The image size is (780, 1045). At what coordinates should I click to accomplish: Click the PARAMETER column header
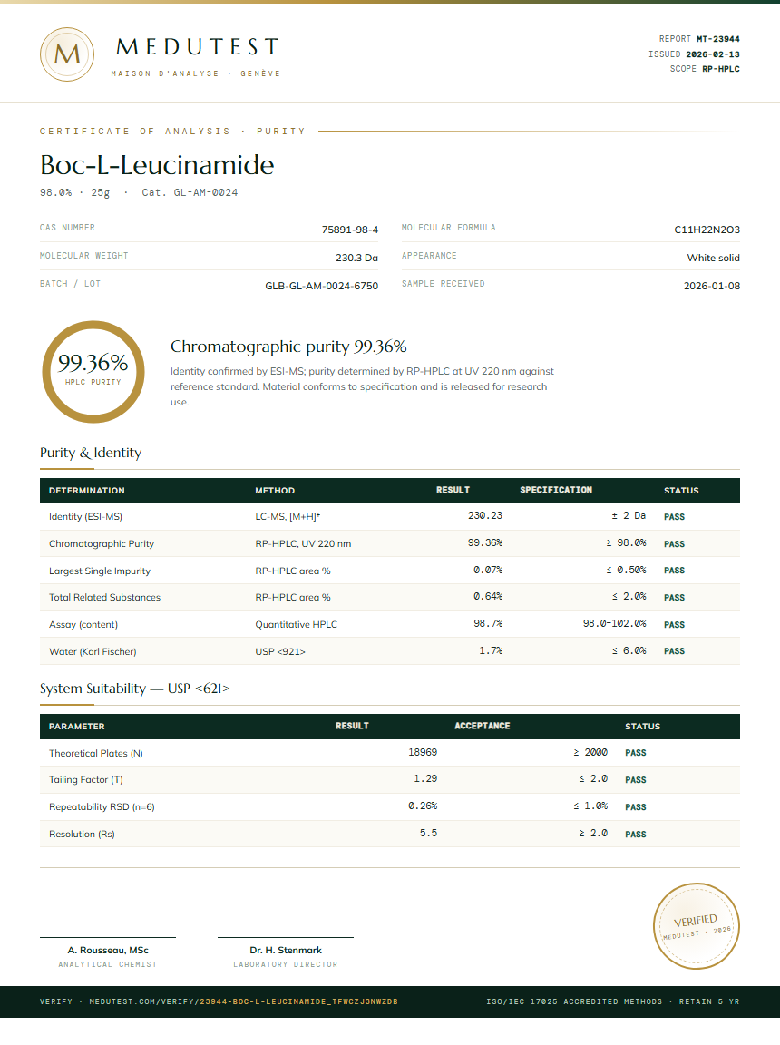[x=76, y=727]
